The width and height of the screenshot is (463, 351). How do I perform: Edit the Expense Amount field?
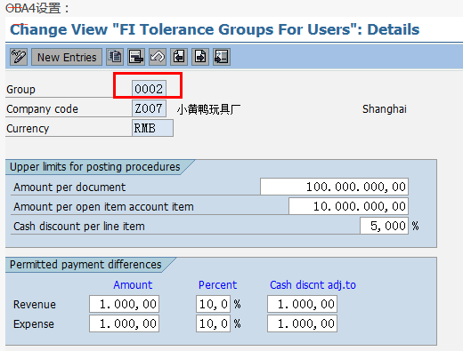tap(124, 323)
